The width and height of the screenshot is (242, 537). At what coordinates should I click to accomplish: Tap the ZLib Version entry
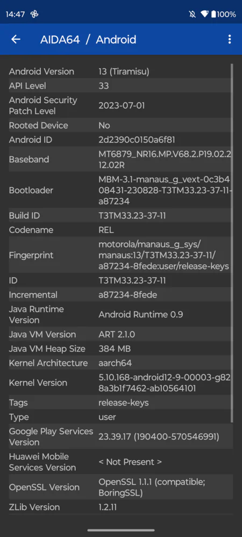pos(120,507)
